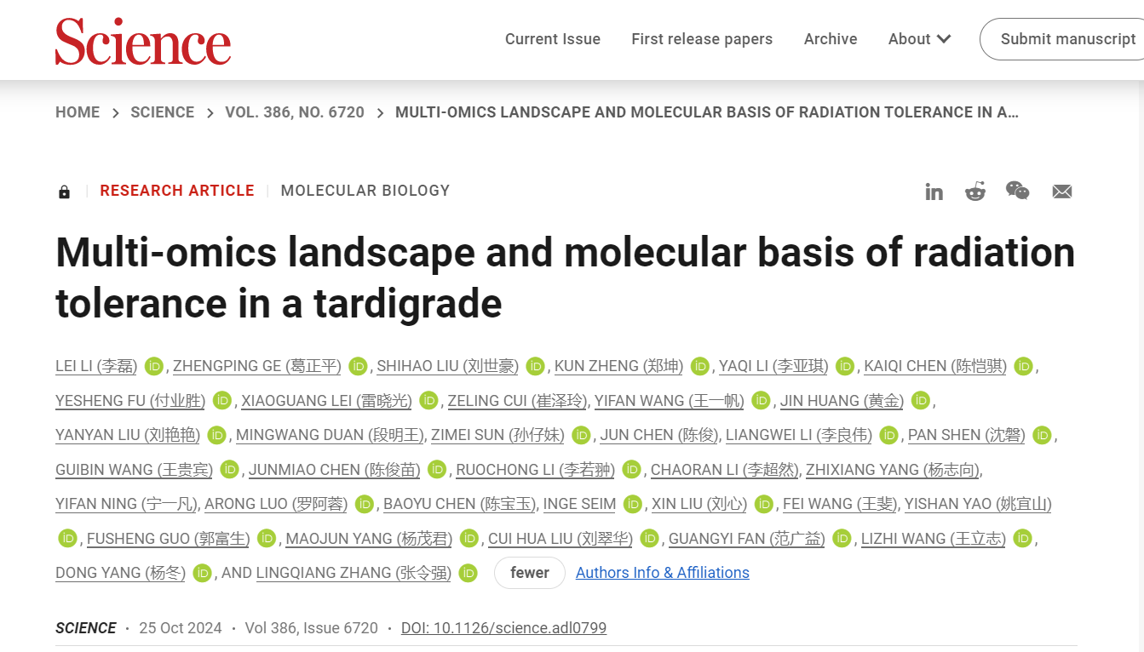Open Vol. 386, No. 6720 breadcrumb

pyautogui.click(x=295, y=112)
